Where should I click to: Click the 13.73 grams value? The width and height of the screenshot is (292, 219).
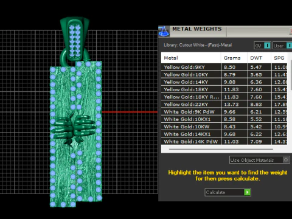click(x=231, y=105)
